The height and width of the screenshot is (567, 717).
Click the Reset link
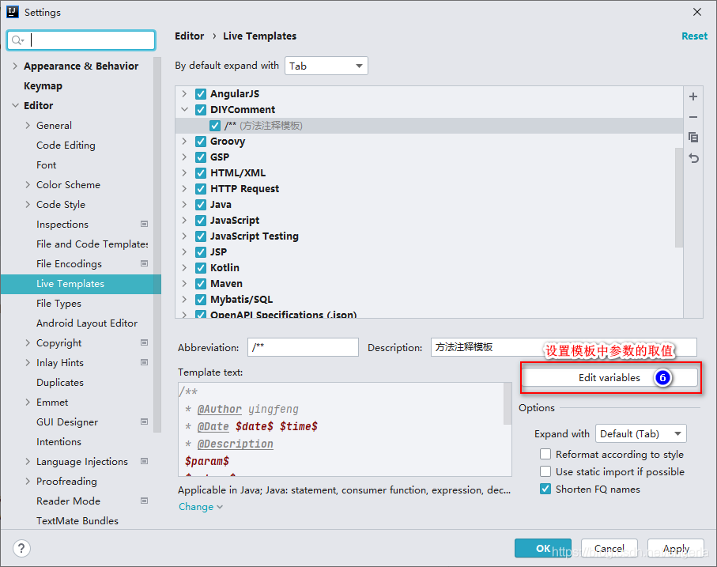694,36
